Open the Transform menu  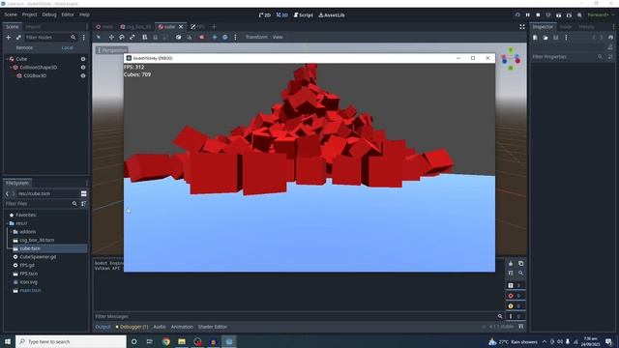pyautogui.click(x=256, y=37)
